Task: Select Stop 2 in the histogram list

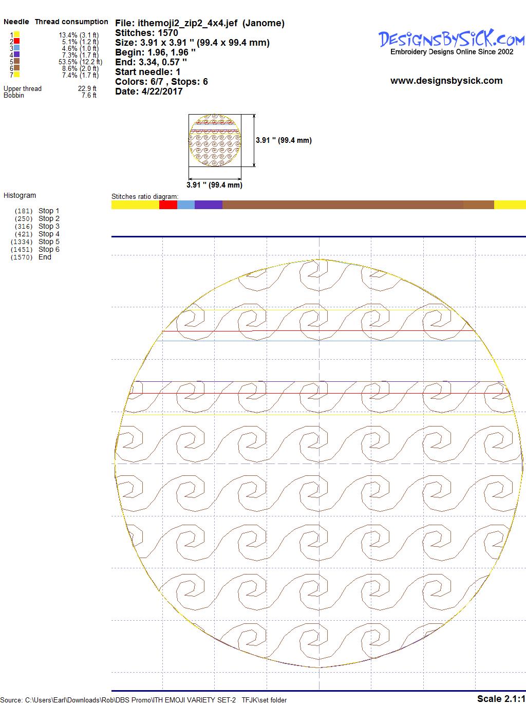Action: click(x=49, y=218)
